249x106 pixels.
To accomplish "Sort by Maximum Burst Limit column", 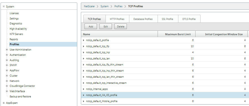I will pyautogui.click(x=177, y=34).
